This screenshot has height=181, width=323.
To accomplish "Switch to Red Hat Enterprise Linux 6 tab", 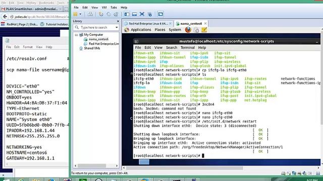I will pos(148,24).
